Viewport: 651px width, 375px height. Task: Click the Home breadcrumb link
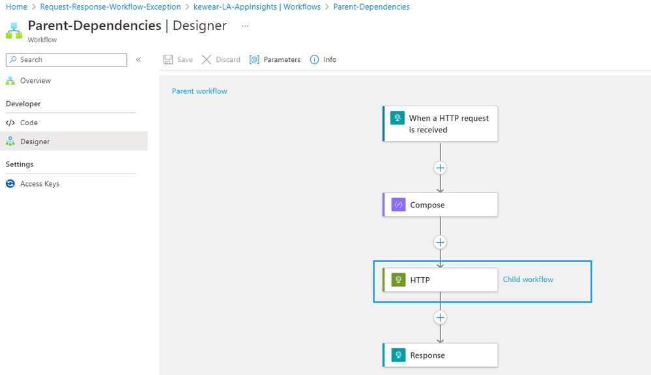[x=16, y=7]
